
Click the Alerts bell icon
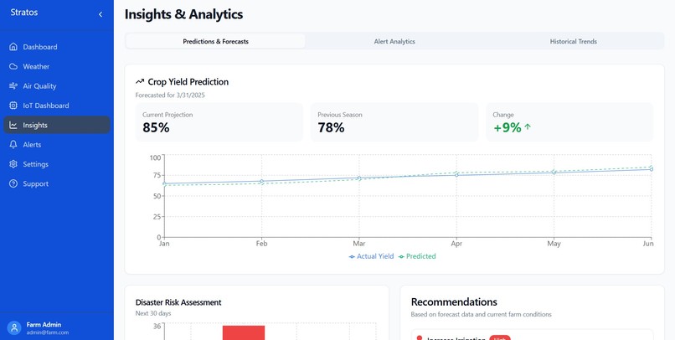click(13, 145)
